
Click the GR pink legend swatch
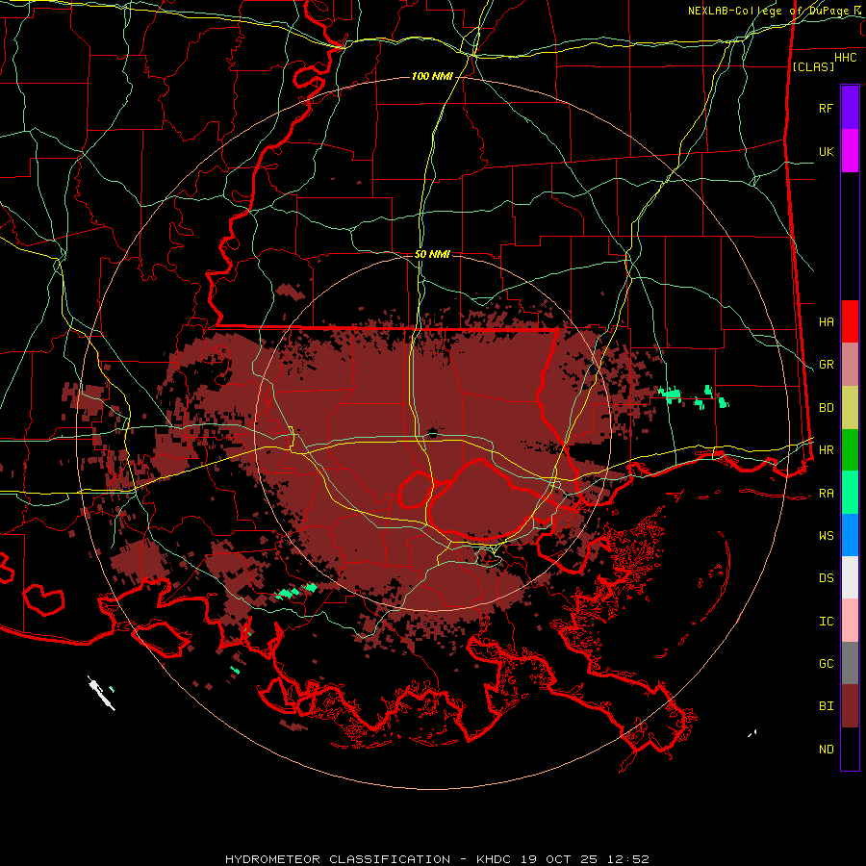(x=850, y=365)
